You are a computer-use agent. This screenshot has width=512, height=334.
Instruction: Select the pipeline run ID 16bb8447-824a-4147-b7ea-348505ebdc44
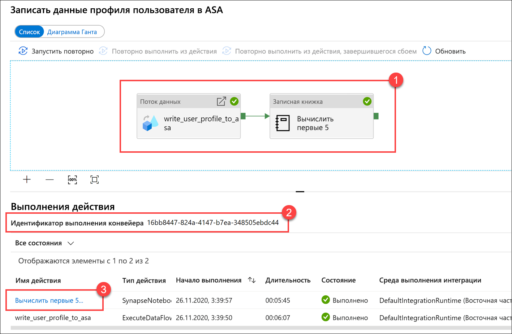pyautogui.click(x=213, y=222)
